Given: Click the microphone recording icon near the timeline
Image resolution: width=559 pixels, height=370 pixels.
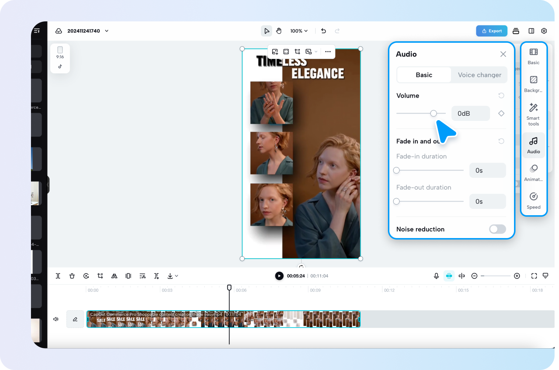Looking at the screenshot, I should point(436,276).
